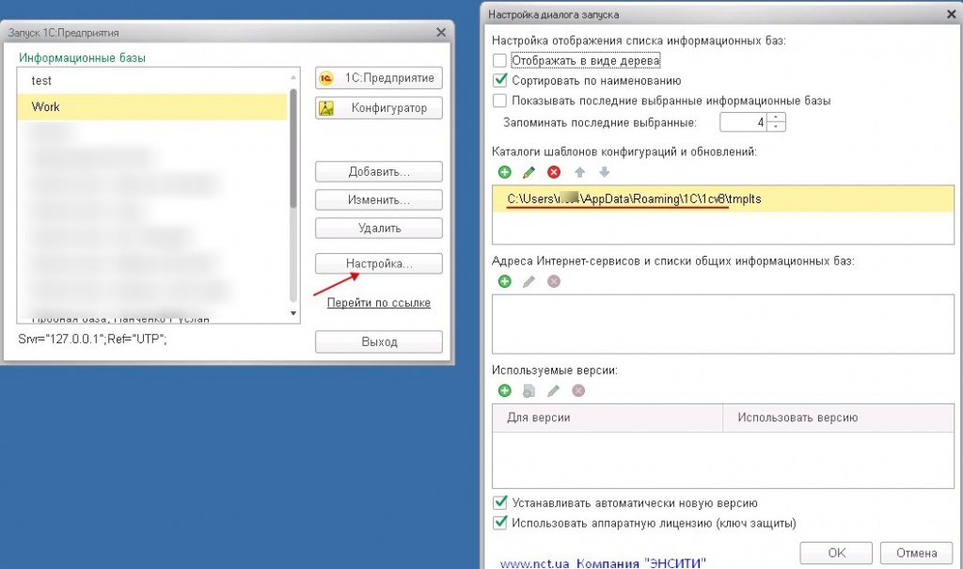963x569 pixels.
Task: Toggle 'Устанавливать автоматически новую версию'
Action: point(500,502)
